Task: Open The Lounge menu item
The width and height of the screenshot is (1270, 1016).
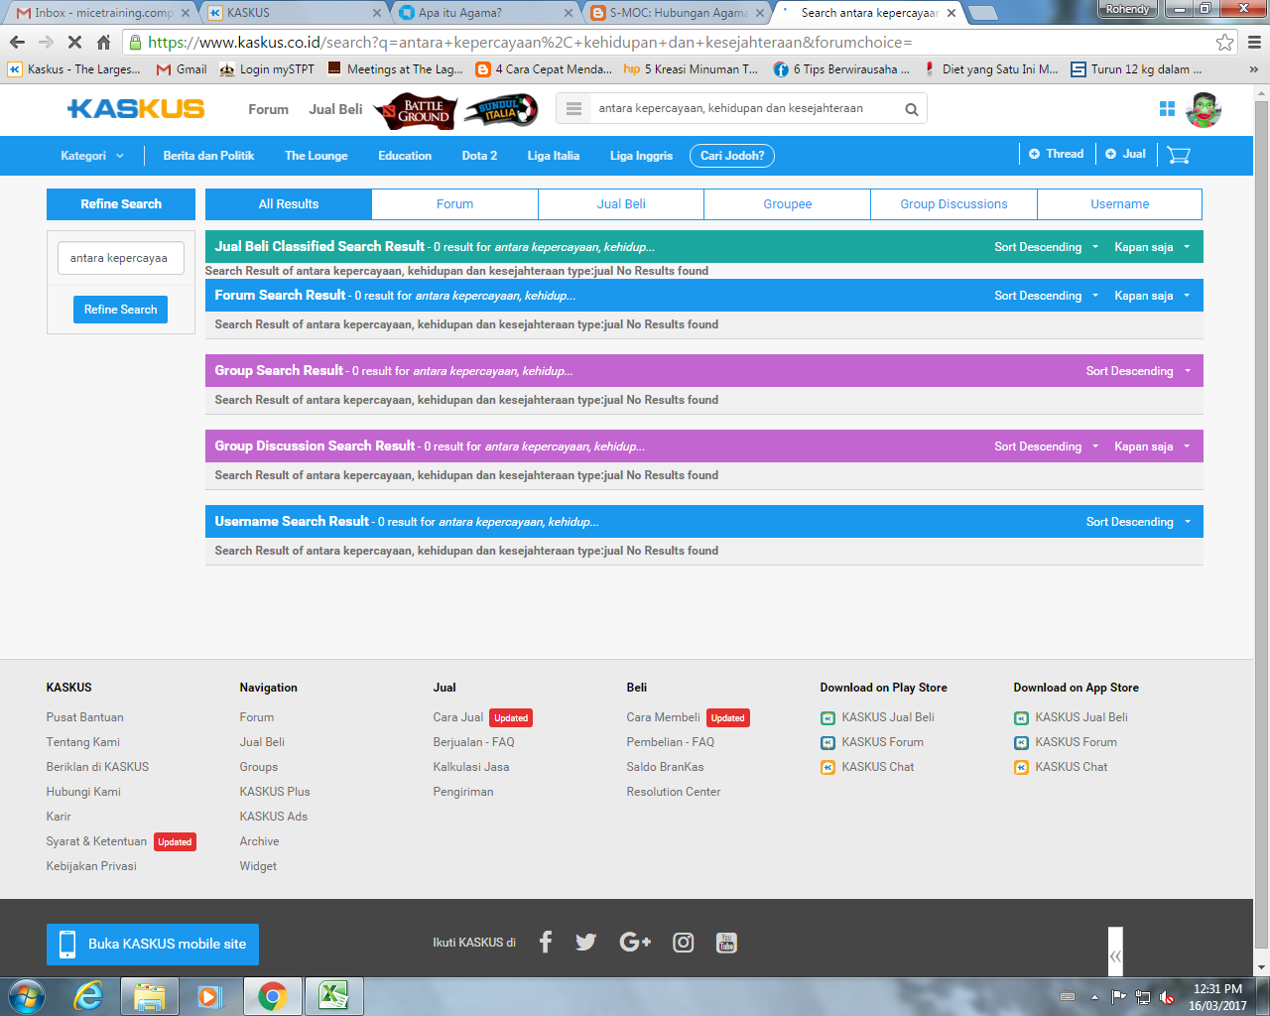Action: [317, 156]
